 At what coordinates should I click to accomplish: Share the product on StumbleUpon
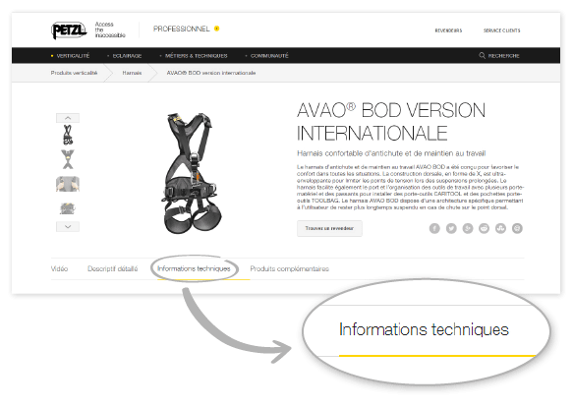pos(500,228)
